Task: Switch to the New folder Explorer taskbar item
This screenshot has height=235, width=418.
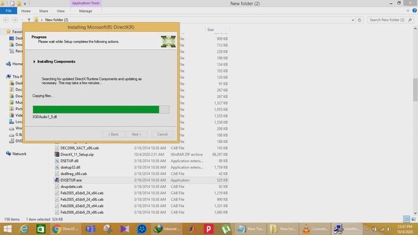Action: [283, 229]
